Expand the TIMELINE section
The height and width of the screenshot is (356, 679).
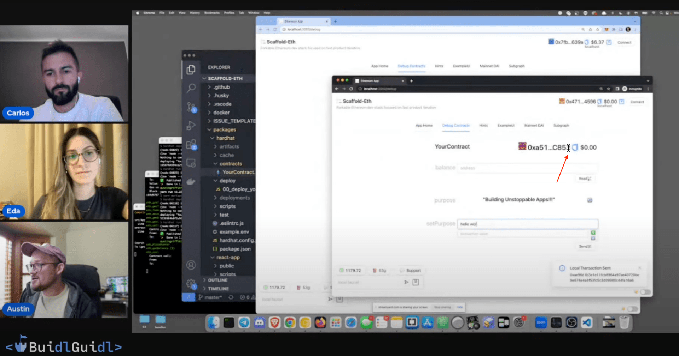point(218,289)
